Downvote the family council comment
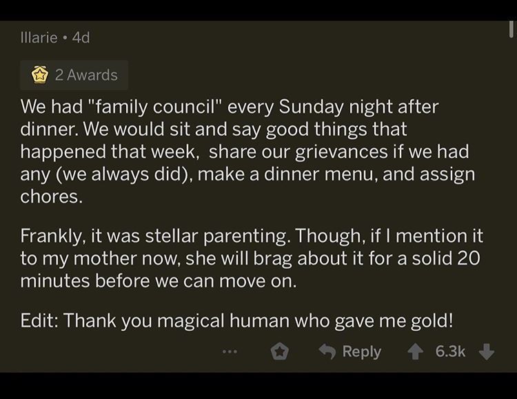The height and width of the screenshot is (399, 517). (487, 351)
